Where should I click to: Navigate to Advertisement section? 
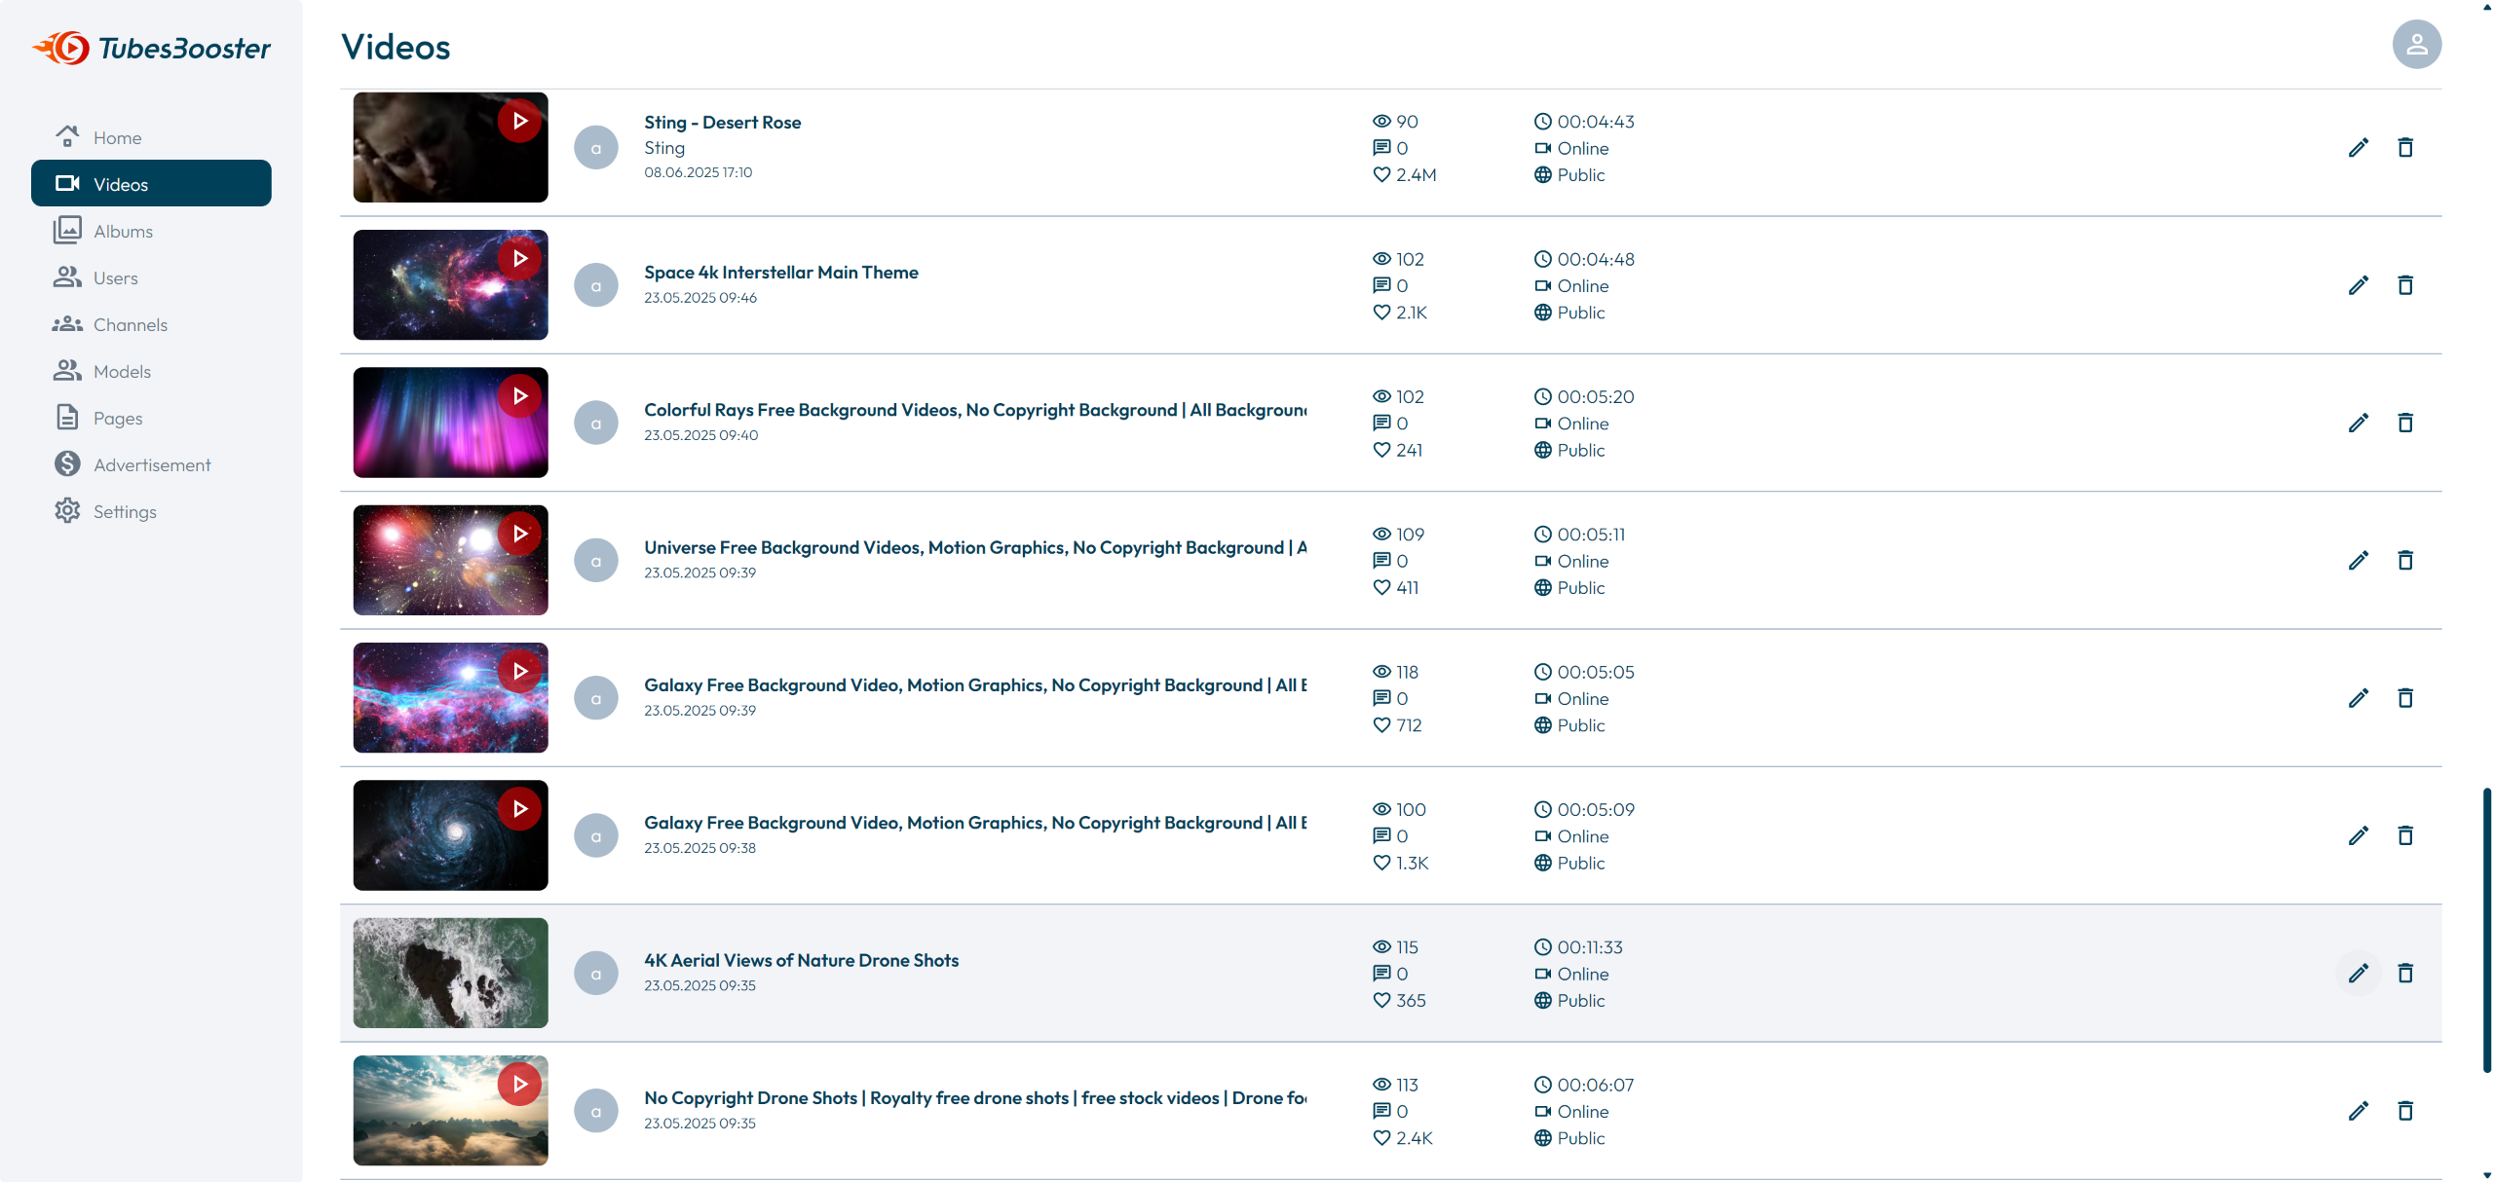[x=151, y=464]
